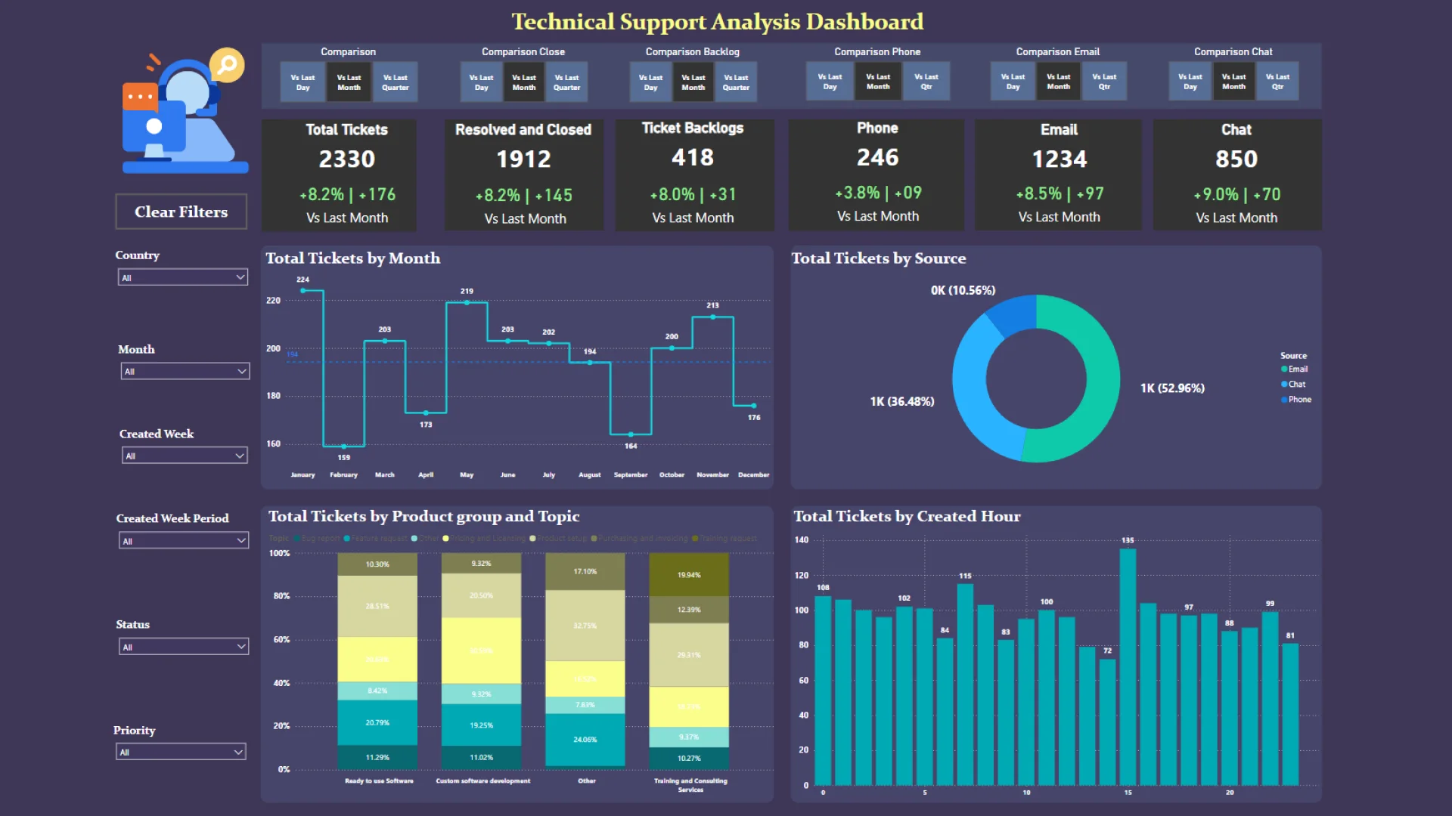Click the 19.25% segment in Custom software development
Viewport: 1452px width, 816px height.
[x=481, y=725]
